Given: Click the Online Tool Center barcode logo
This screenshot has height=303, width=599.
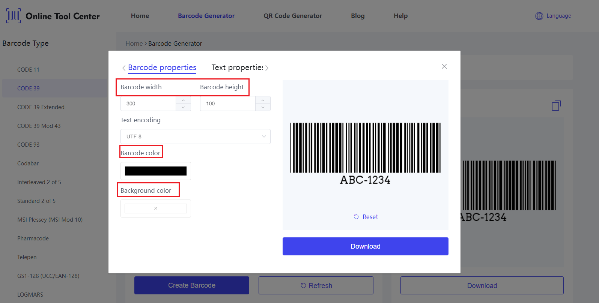Looking at the screenshot, I should click(x=14, y=16).
